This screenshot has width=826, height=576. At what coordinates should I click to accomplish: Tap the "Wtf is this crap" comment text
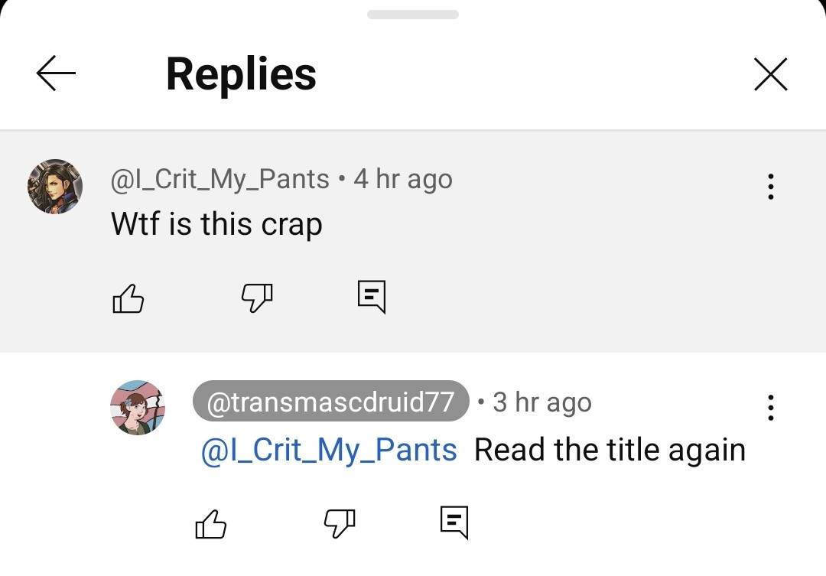pyautogui.click(x=216, y=224)
